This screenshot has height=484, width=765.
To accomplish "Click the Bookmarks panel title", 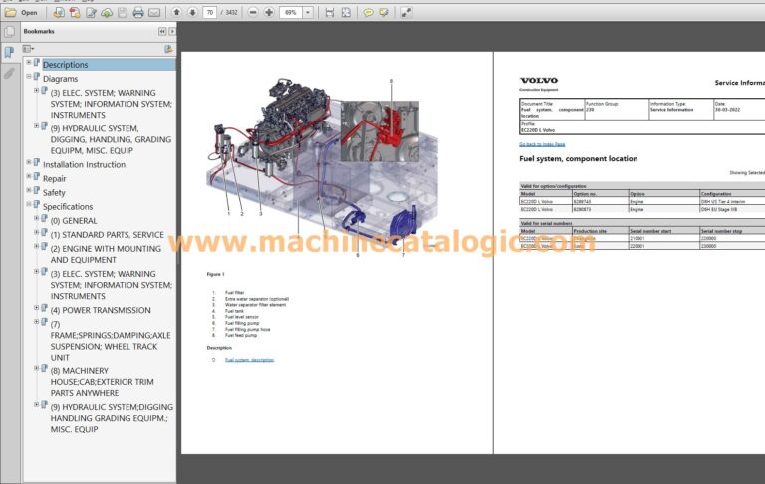I will tap(39, 31).
